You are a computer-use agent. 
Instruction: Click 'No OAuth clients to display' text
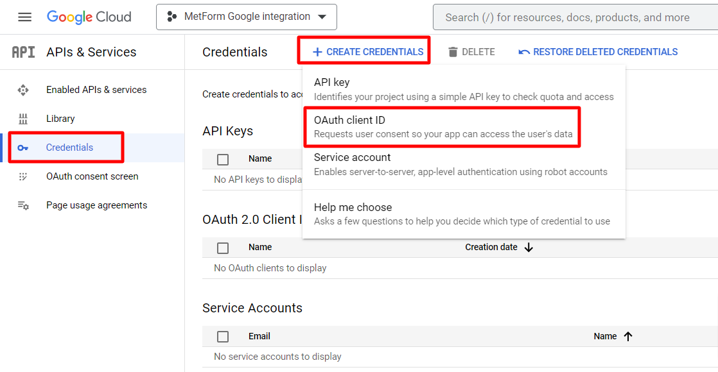click(x=270, y=268)
